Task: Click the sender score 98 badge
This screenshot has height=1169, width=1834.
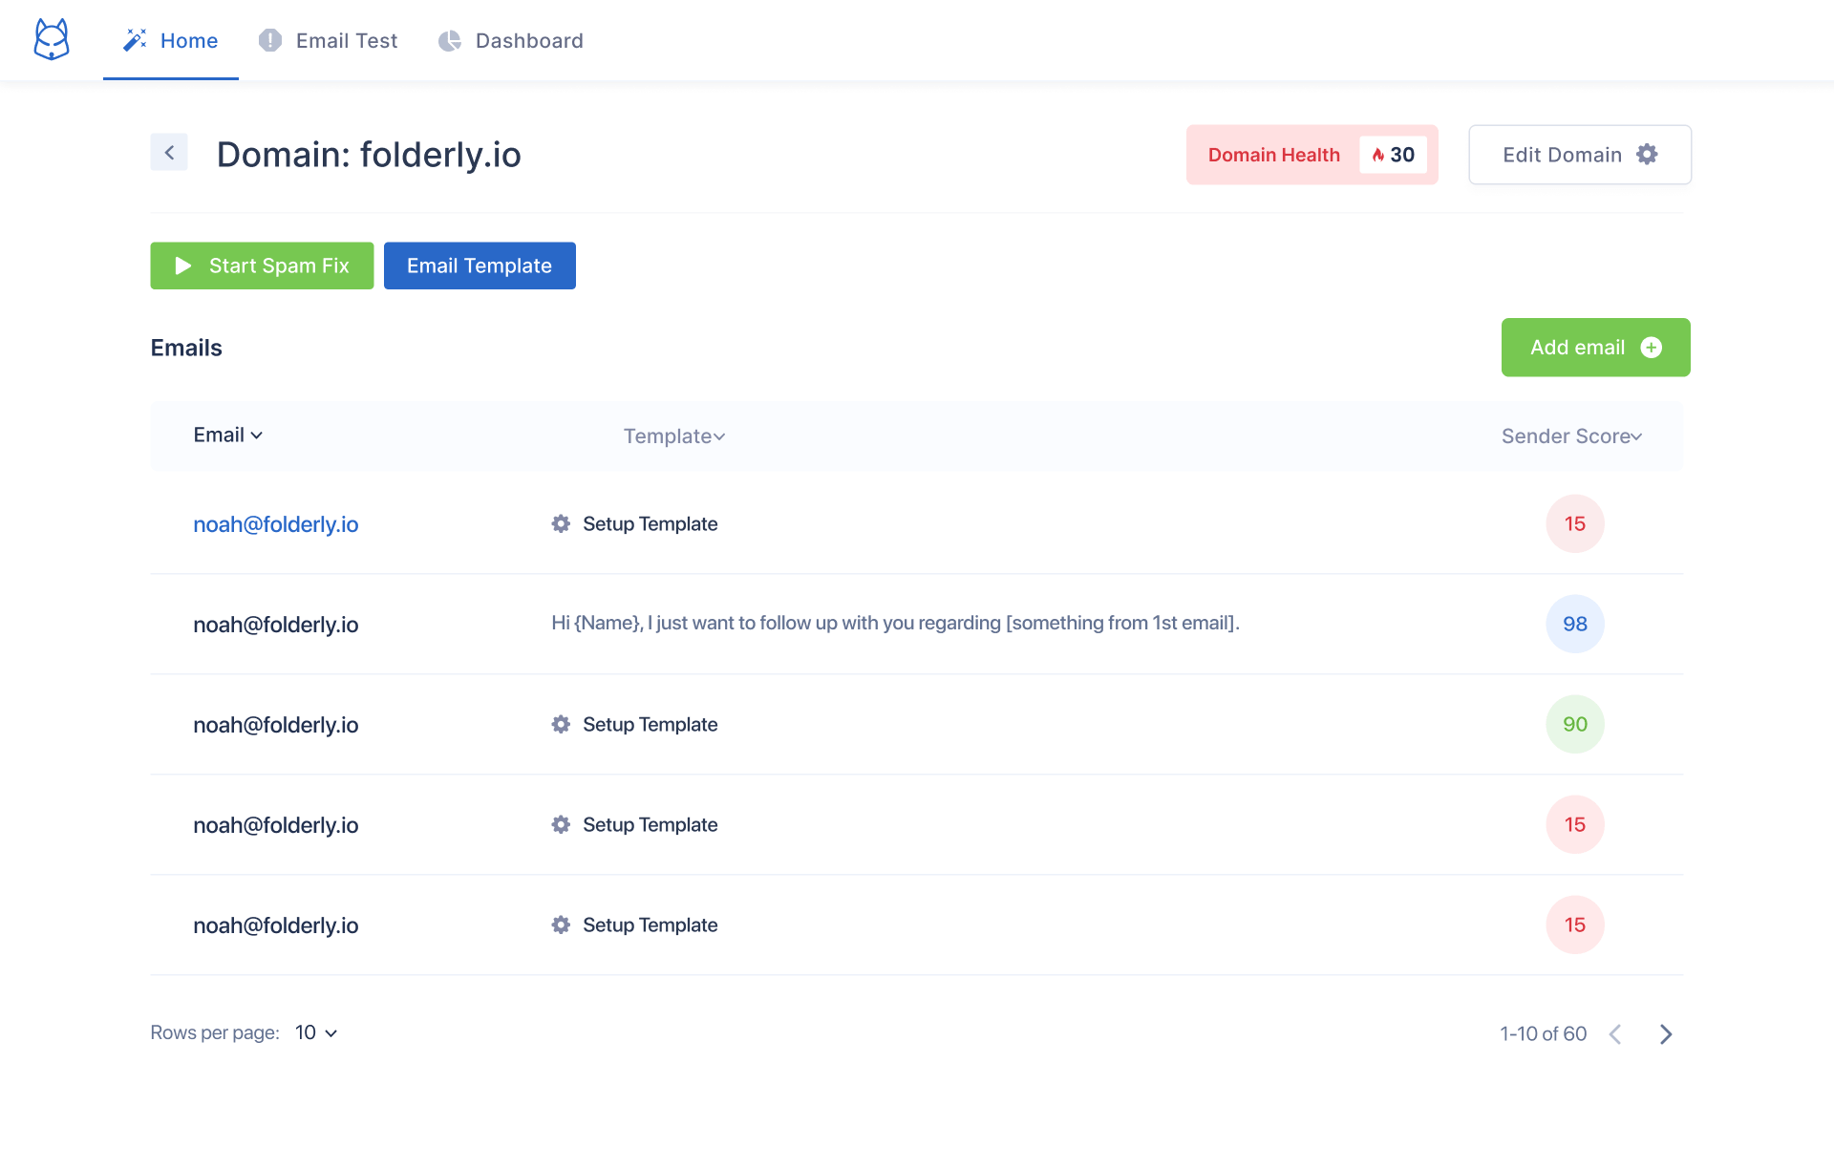Action: [1575, 624]
